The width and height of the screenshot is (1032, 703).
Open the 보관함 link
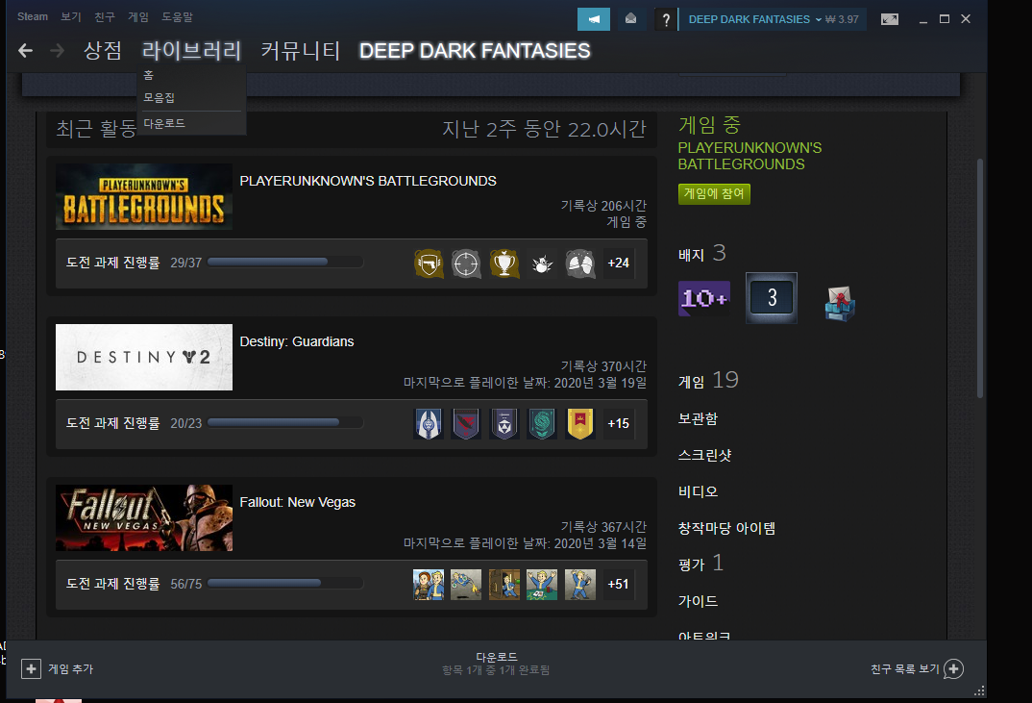pyautogui.click(x=699, y=419)
